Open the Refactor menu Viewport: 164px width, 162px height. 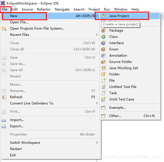click(x=44, y=9)
